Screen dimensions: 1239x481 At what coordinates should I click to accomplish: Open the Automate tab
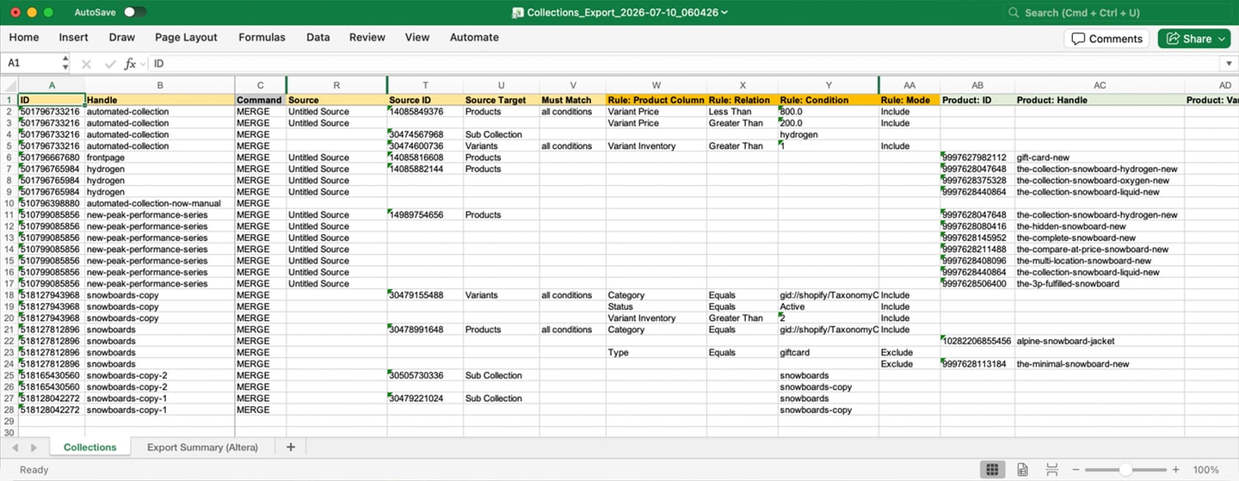(474, 37)
